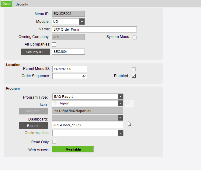Click the report field JRF-Order_SSRS
This screenshot has height=170, width=201.
click(88, 125)
